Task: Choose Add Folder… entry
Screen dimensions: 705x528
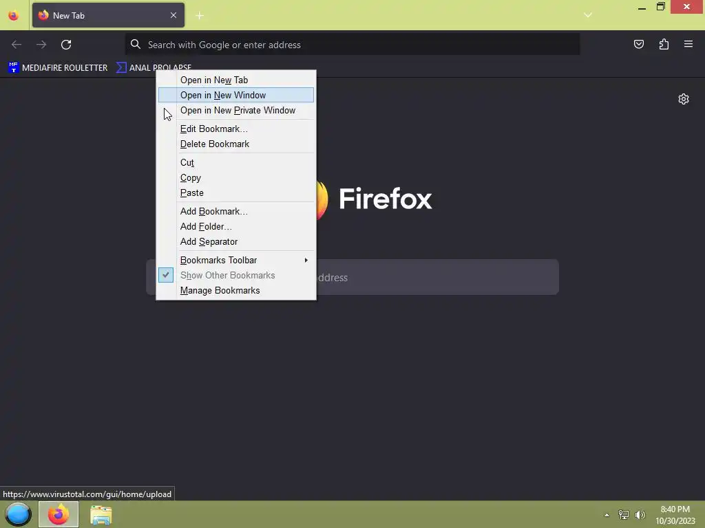Action: point(236,227)
